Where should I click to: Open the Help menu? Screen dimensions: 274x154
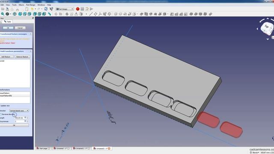(x=49, y=5)
